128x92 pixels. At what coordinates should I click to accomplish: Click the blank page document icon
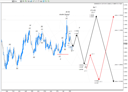38,1
